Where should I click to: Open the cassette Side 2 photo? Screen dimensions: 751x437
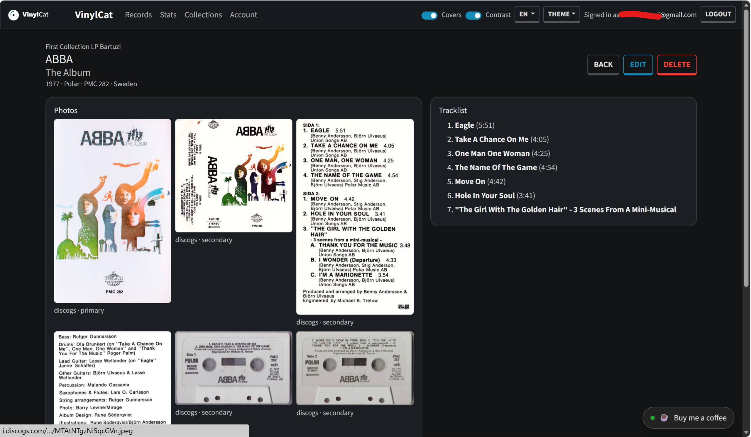point(355,368)
